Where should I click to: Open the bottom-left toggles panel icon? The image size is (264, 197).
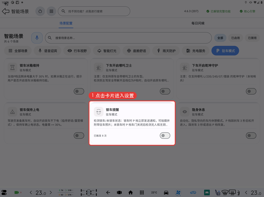coord(4,193)
